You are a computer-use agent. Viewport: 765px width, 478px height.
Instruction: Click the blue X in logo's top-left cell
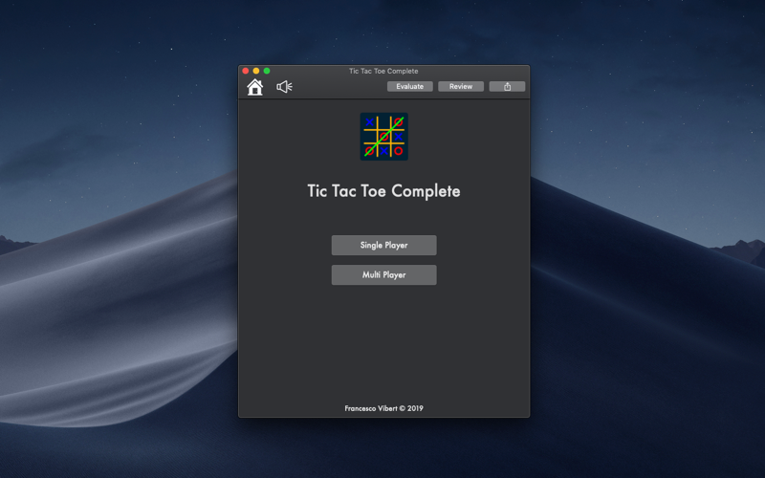pos(369,122)
